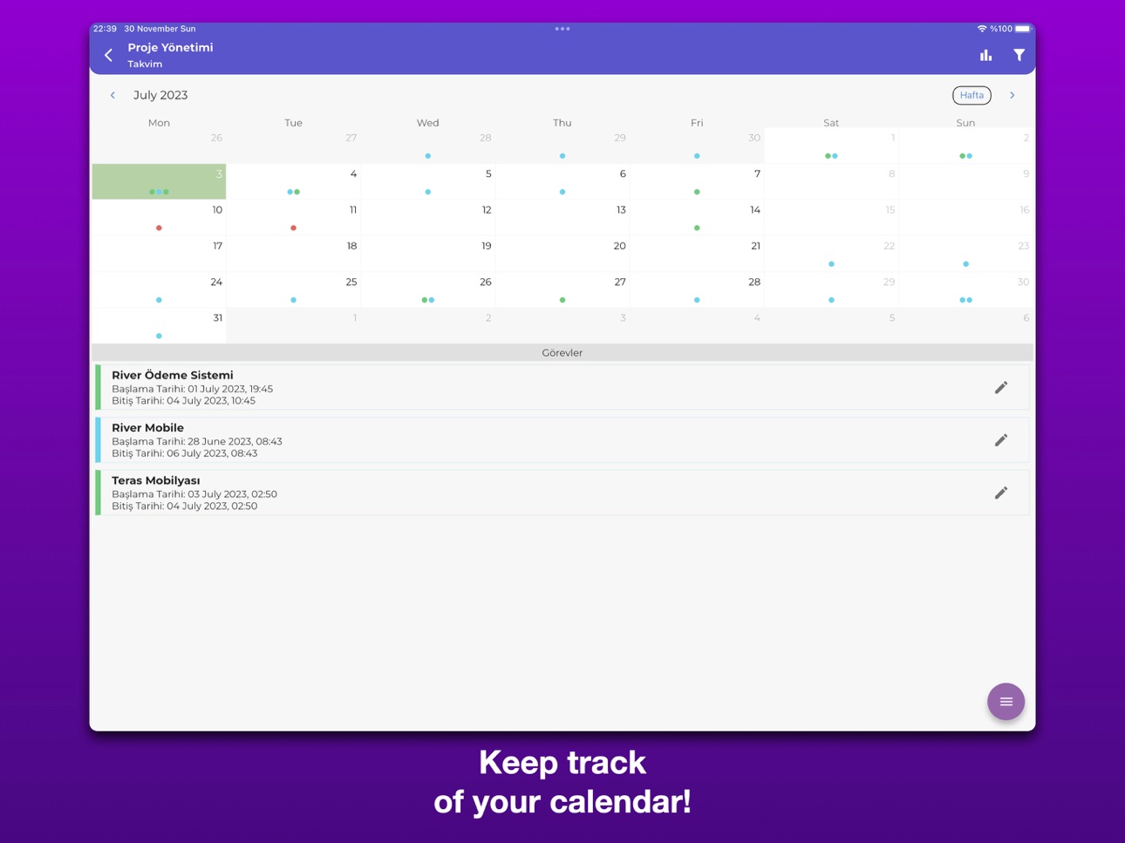Select July 24 on calendar

[160, 289]
